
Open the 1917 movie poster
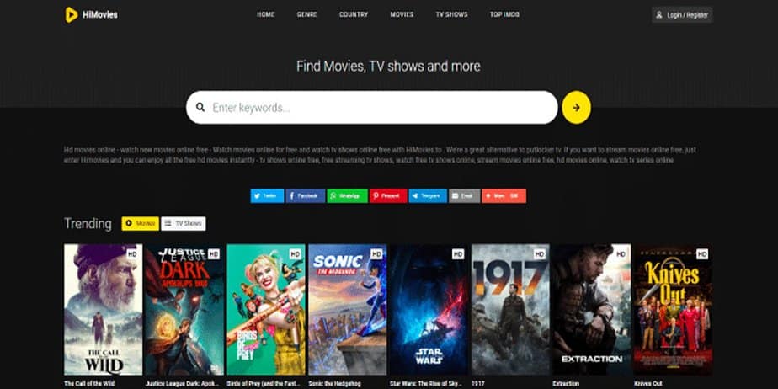coord(510,309)
